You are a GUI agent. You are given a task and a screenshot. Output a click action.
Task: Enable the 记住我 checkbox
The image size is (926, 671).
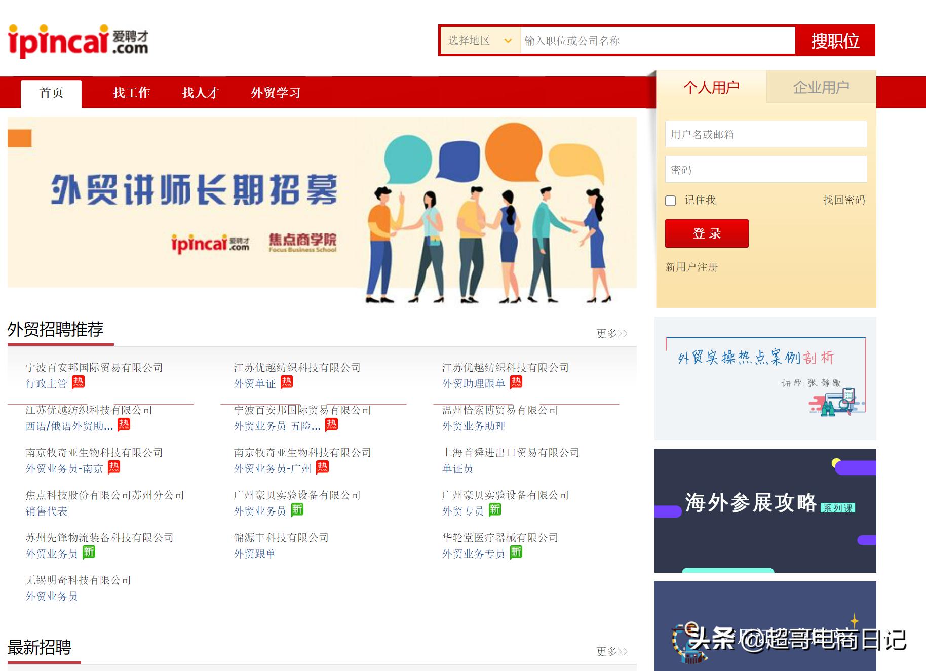click(671, 201)
